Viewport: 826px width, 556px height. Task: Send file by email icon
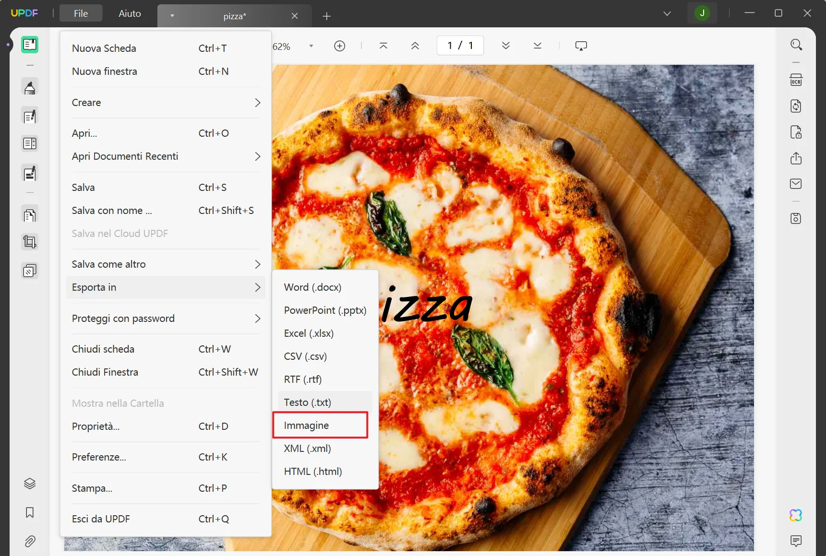pos(796,184)
